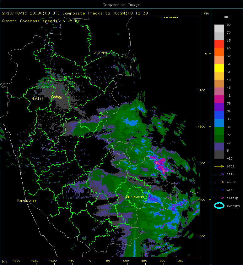Select the 30 dBZ green color swatch
Image resolution: width=243 pixels, height=265 pixels.
219,131
